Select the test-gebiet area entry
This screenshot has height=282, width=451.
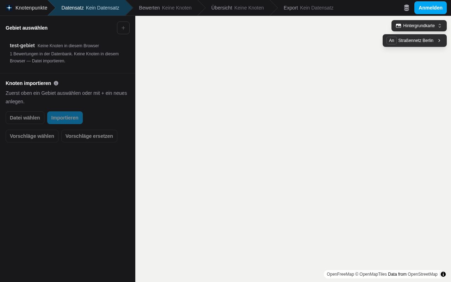pyautogui.click(x=68, y=53)
